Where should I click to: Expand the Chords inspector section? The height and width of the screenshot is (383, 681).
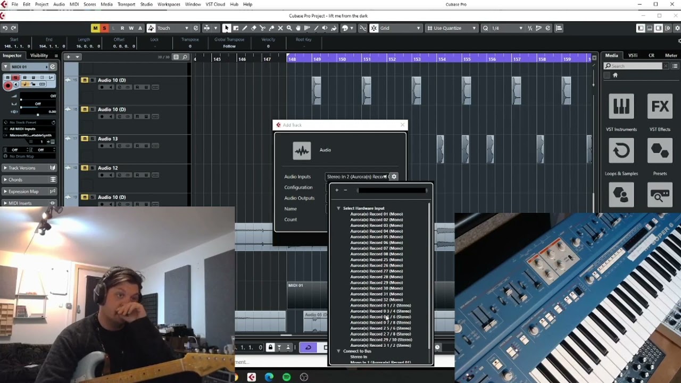pos(30,180)
